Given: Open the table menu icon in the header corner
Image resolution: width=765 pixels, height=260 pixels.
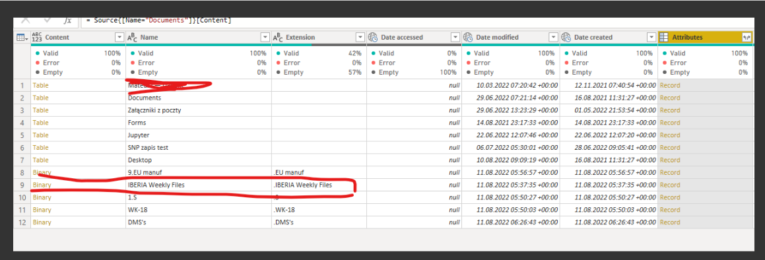Looking at the screenshot, I should [22, 37].
